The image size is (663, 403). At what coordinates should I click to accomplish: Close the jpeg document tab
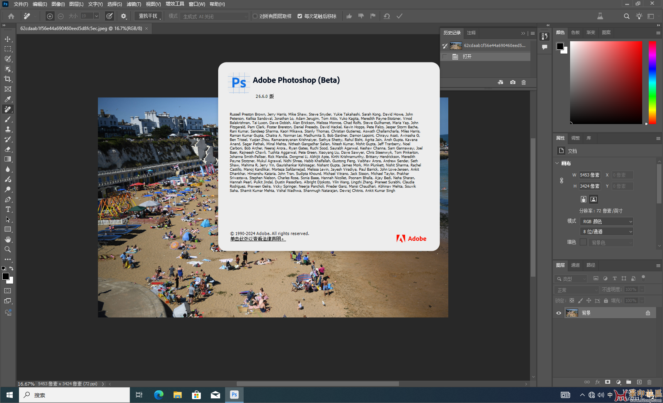tap(146, 29)
